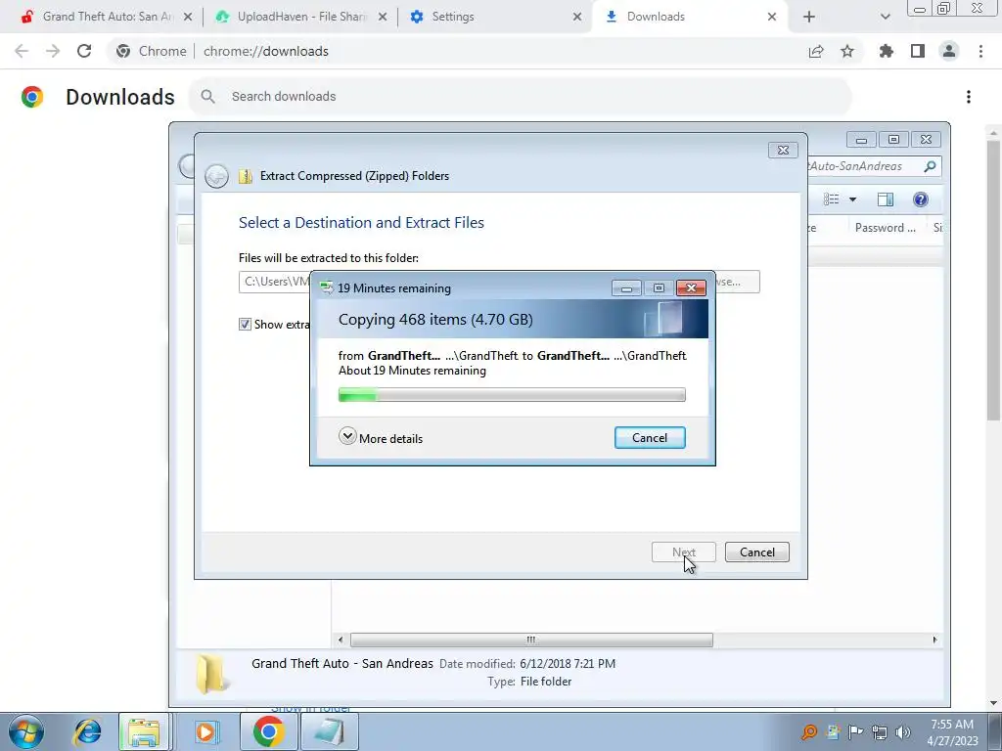1002x751 pixels.
Task: Open the Chrome profile avatar
Action: [949, 51]
